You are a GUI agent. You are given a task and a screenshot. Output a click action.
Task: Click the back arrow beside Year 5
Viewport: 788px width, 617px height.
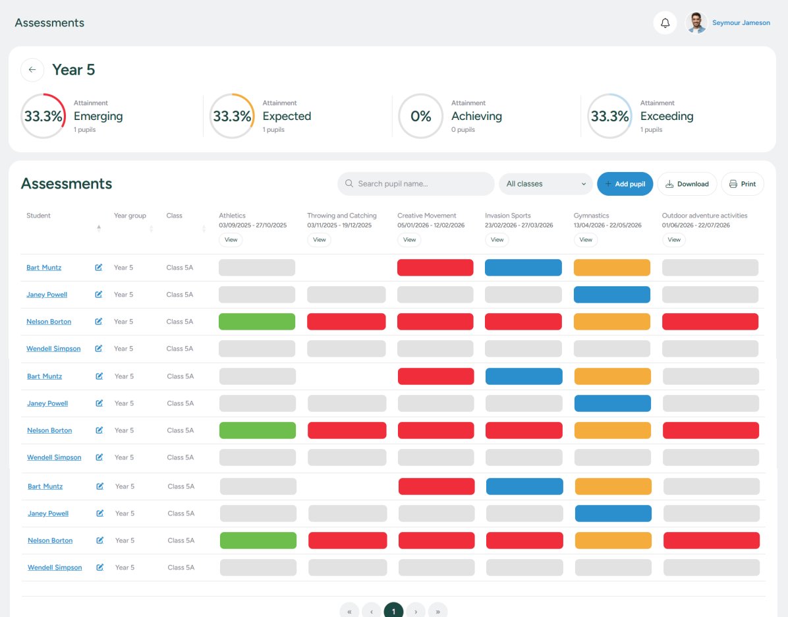click(x=32, y=70)
